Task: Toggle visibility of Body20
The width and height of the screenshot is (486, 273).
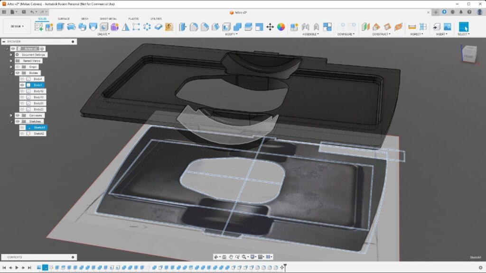Action: tap(22, 103)
